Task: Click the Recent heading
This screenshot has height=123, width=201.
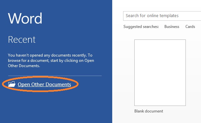Action: (22, 39)
